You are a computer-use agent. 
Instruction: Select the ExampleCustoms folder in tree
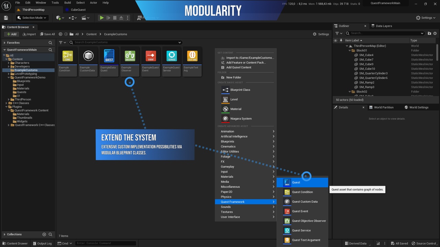point(26,70)
